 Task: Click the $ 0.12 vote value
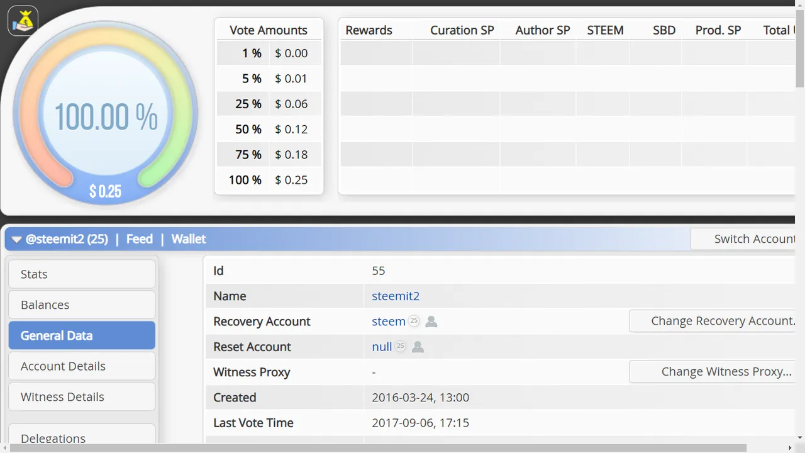(291, 129)
